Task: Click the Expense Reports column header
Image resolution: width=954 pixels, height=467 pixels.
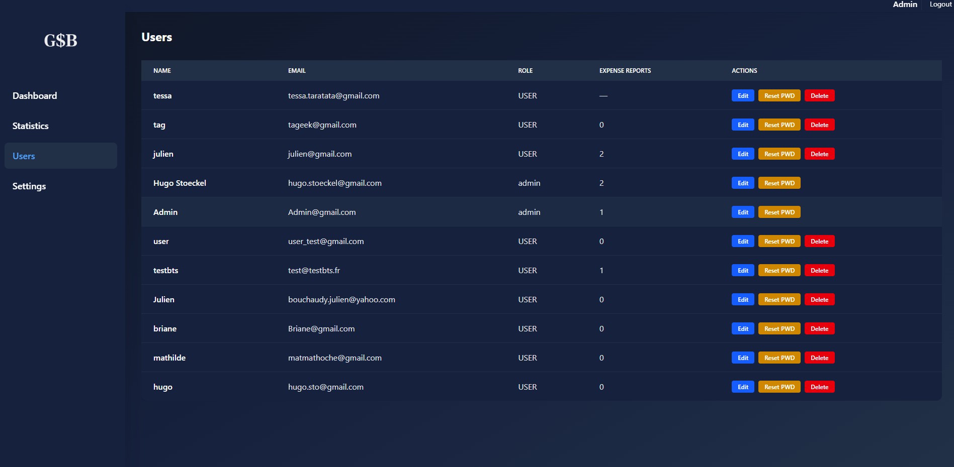Action: tap(625, 71)
